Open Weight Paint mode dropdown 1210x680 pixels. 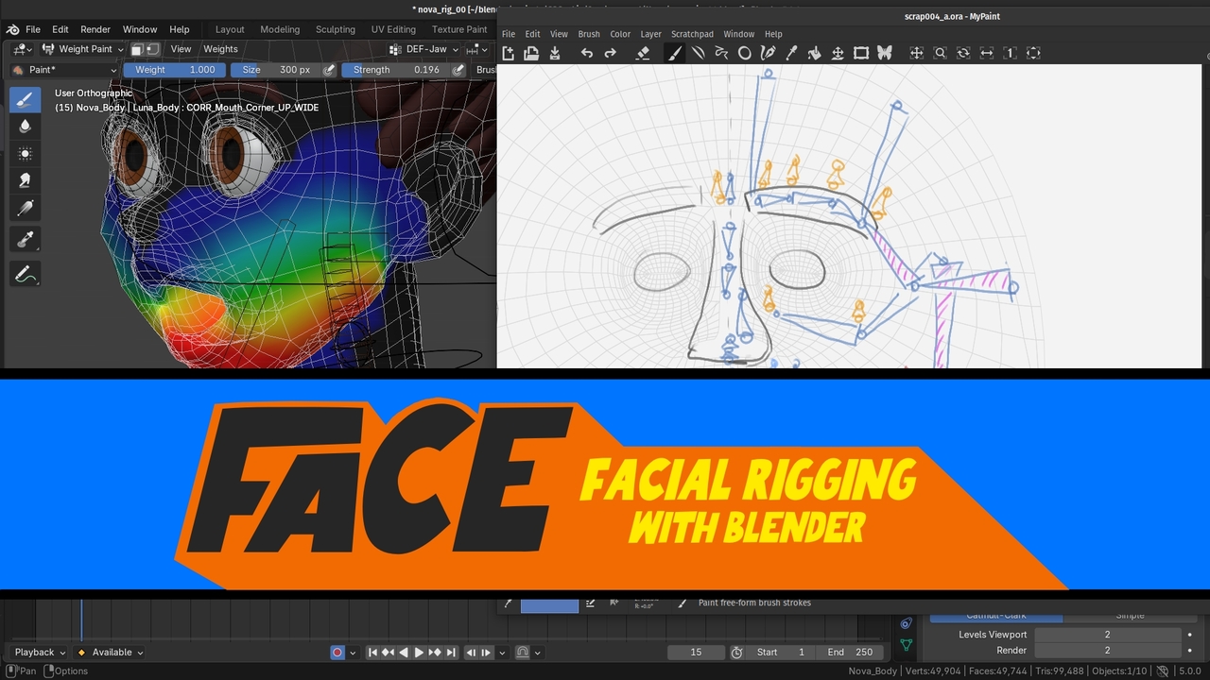pos(83,49)
